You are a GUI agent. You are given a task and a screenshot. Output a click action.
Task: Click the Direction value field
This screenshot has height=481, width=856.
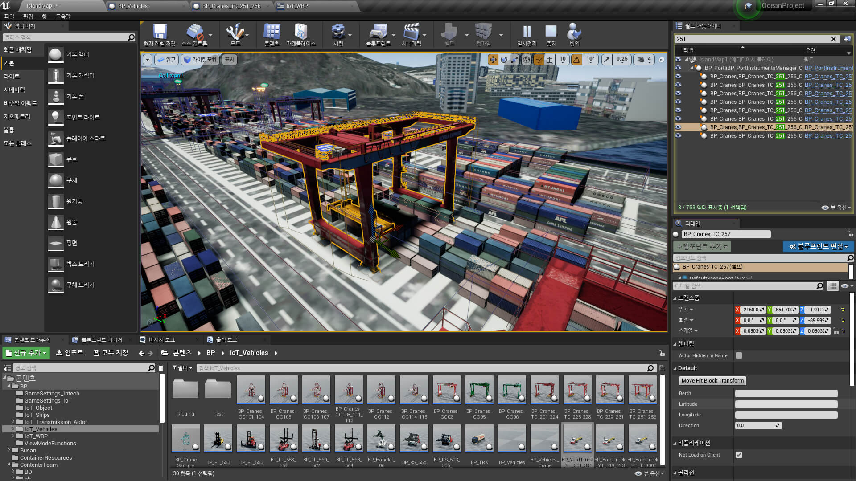[x=758, y=425]
